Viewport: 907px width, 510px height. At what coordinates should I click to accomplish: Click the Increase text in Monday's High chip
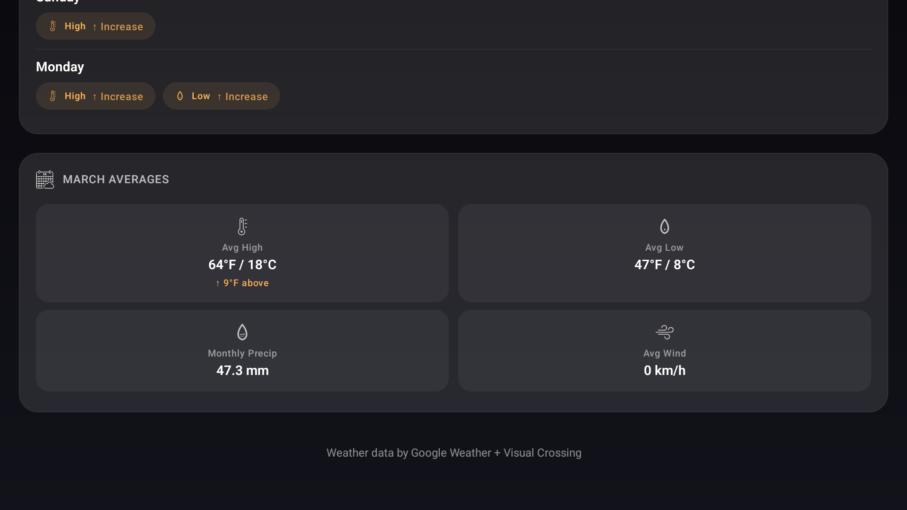(121, 97)
